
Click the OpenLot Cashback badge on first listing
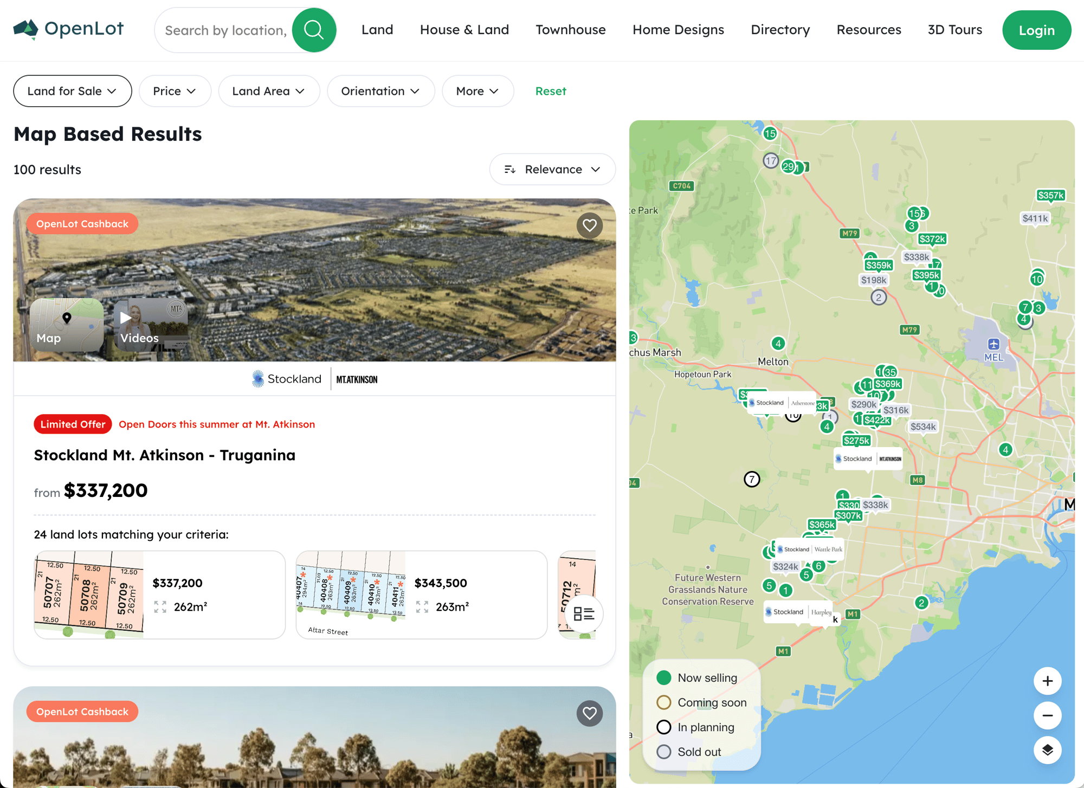point(82,224)
